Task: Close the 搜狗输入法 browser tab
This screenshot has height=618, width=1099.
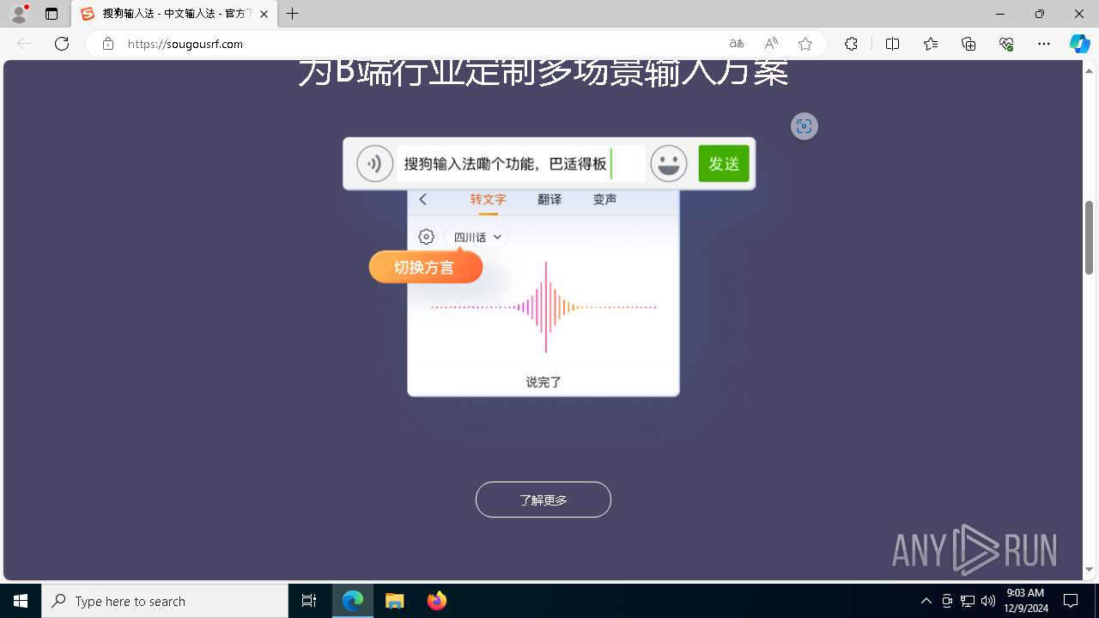Action: pos(264,14)
